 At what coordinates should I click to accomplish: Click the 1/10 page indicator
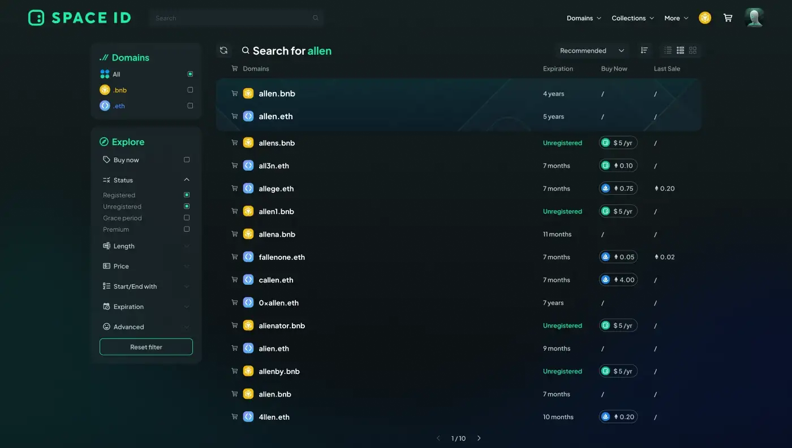tap(458, 438)
